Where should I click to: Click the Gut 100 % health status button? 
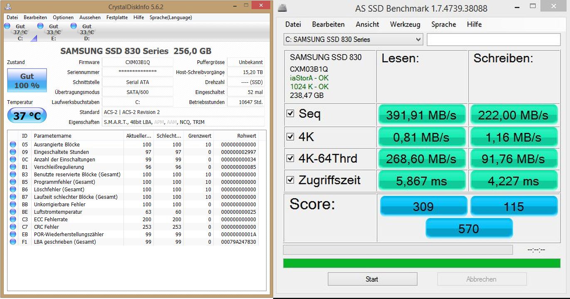coord(27,81)
